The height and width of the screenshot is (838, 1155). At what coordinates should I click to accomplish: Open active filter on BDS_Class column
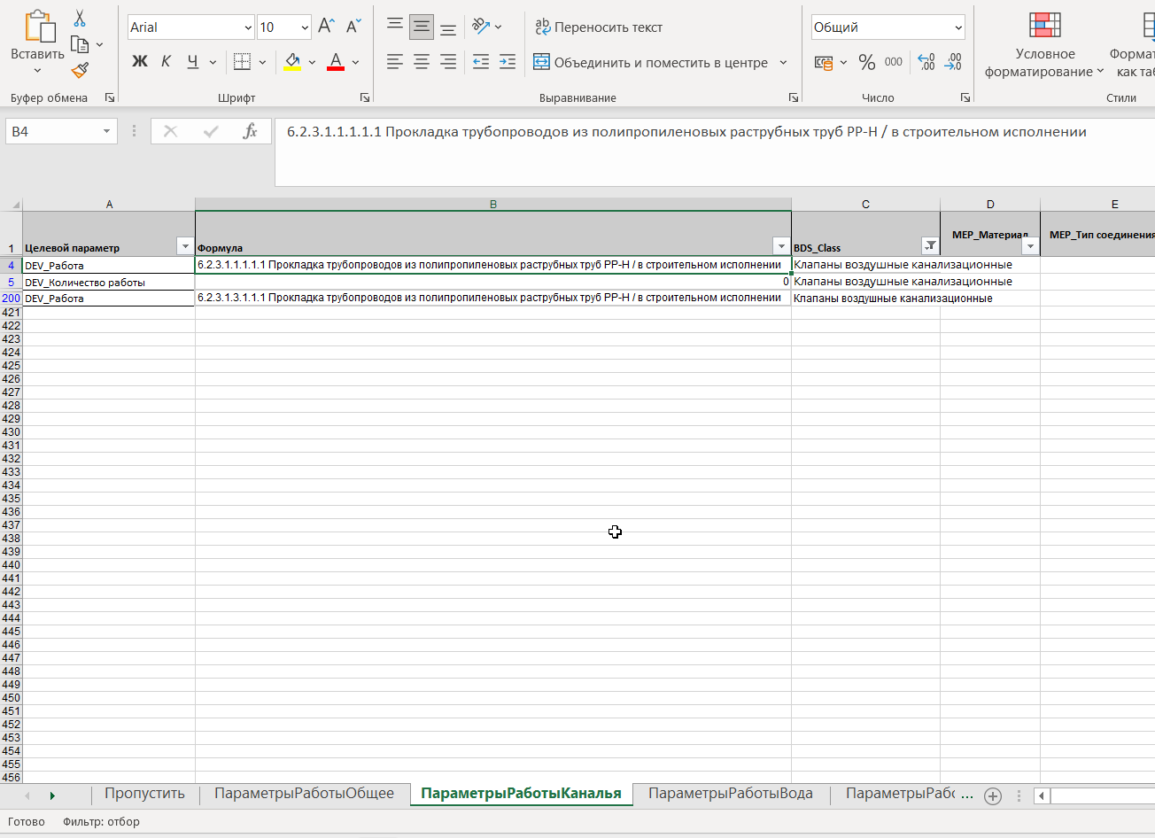click(x=930, y=247)
